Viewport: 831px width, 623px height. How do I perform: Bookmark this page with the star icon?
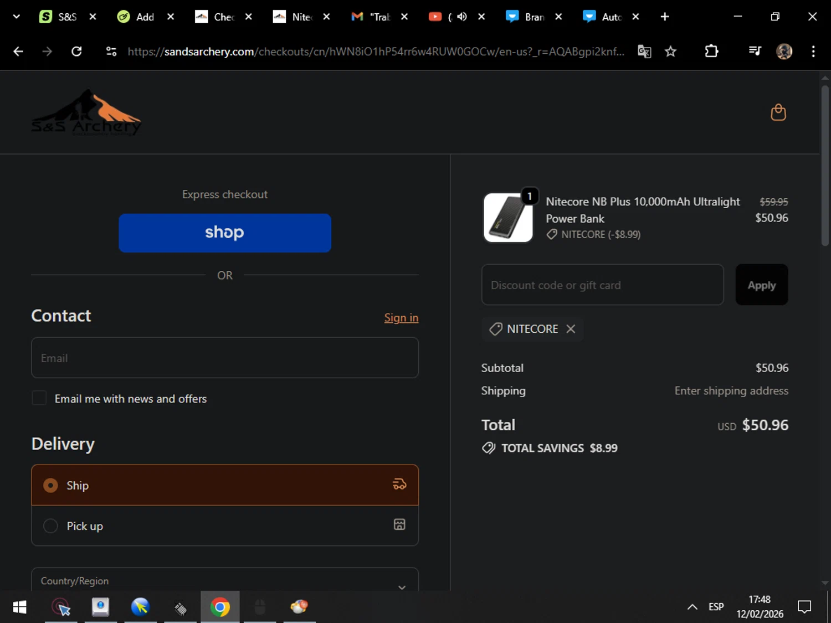pyautogui.click(x=670, y=52)
